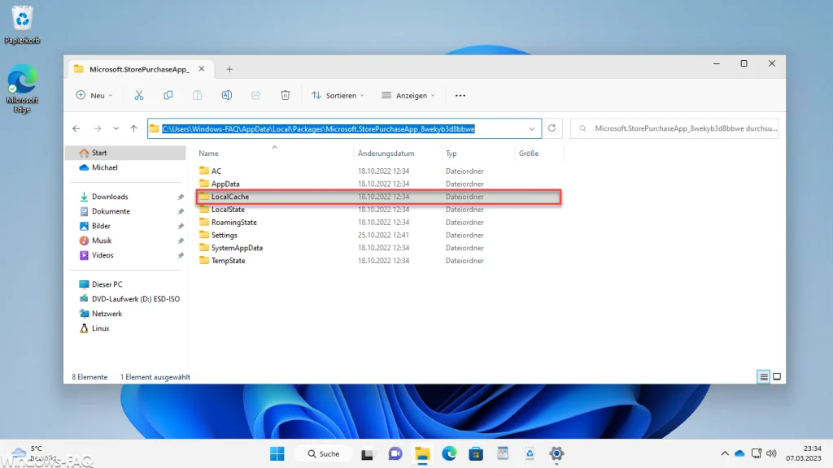The image size is (833, 468).
Task: Click the address bar path field
Action: 344,129
